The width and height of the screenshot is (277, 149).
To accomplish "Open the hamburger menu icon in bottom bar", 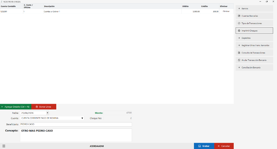I will pos(4,146).
